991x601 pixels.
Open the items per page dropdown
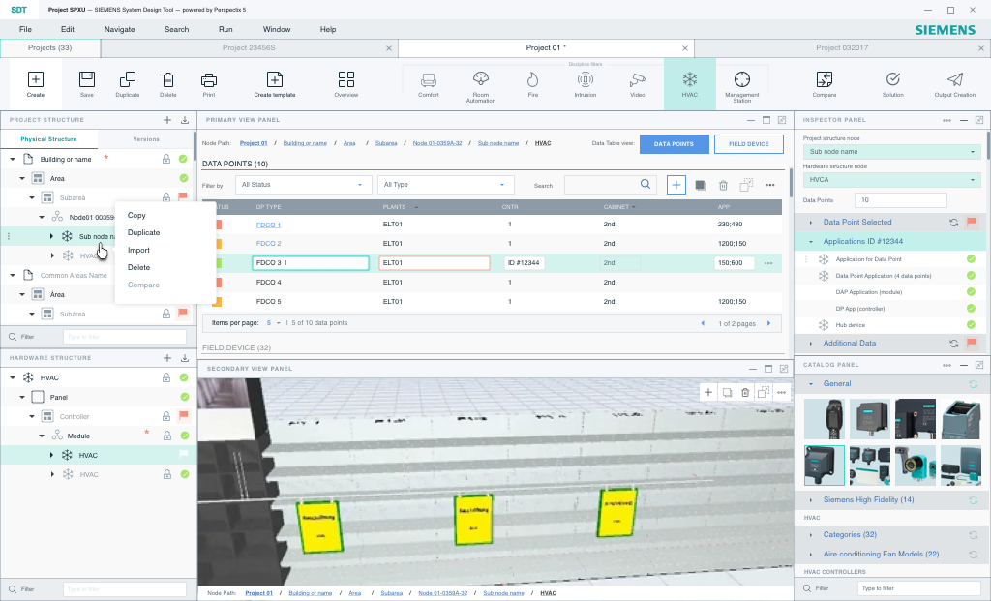point(273,323)
